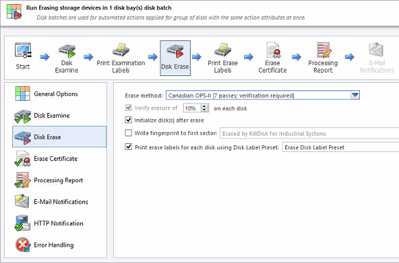Open Print Examination Labels step icon
Image resolution: width=399 pixels, height=263 pixels.
pyautogui.click(x=121, y=50)
